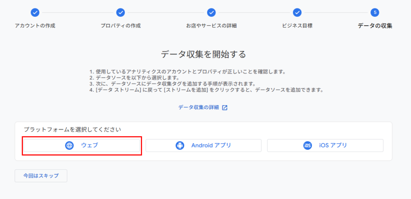Viewport: 411px width, 199px height.
Task: Click the external link icon beside データ収集の詳細
Action: [225, 107]
